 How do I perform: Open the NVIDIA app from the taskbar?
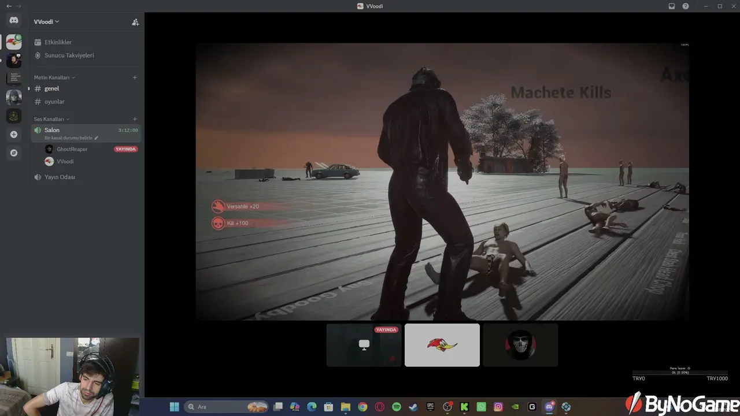515,407
